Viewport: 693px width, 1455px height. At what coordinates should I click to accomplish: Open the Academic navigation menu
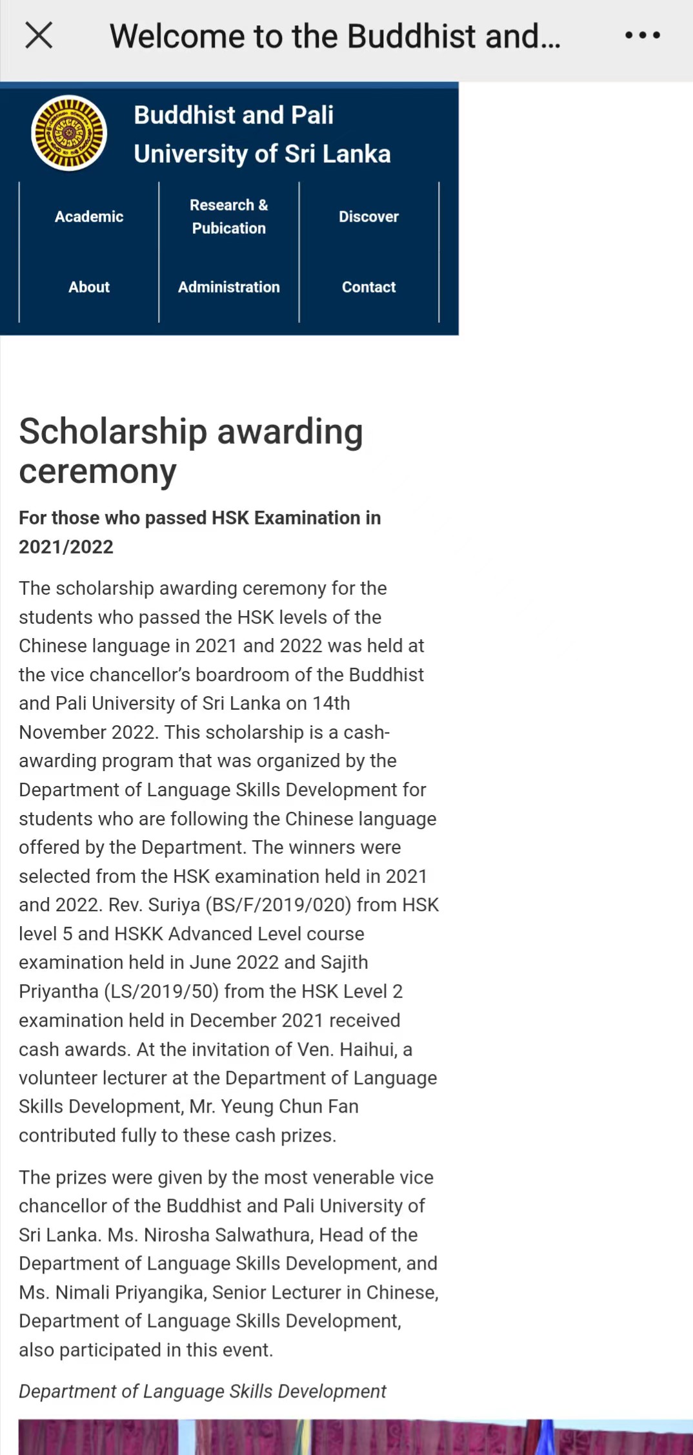click(89, 216)
